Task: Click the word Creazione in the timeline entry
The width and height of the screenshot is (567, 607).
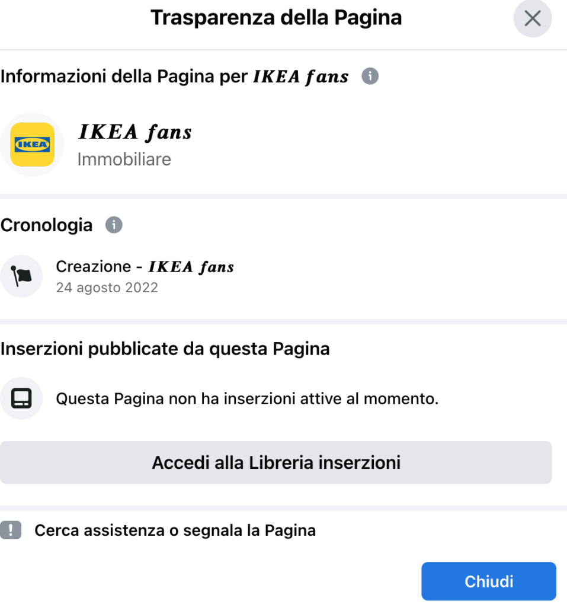Action: point(93,267)
